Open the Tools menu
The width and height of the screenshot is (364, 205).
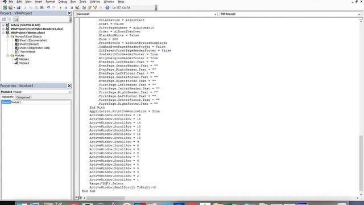coord(82,2)
